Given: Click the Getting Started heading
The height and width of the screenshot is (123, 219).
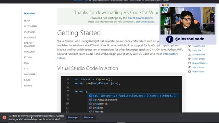Looking at the screenshot, I should point(79,33).
